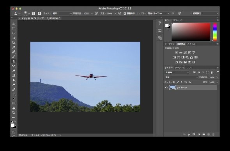Open the layer filter kind dropdown
The width and height of the screenshot is (230, 151).
[x=177, y=72]
